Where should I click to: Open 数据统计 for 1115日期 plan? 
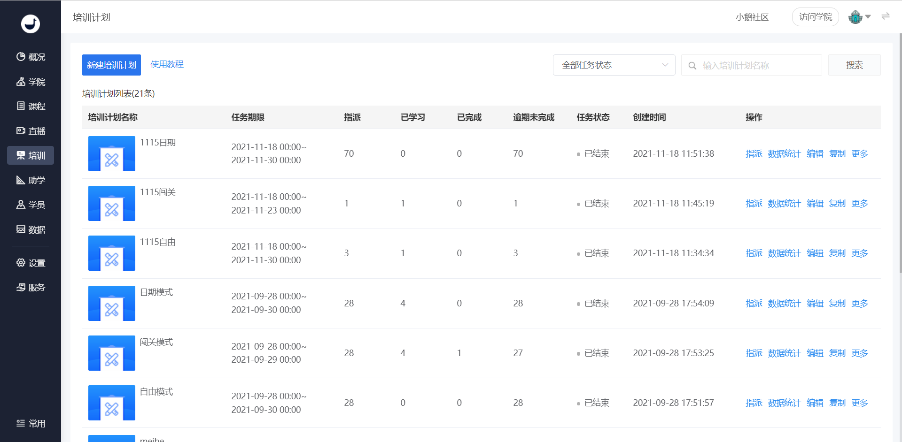(784, 153)
